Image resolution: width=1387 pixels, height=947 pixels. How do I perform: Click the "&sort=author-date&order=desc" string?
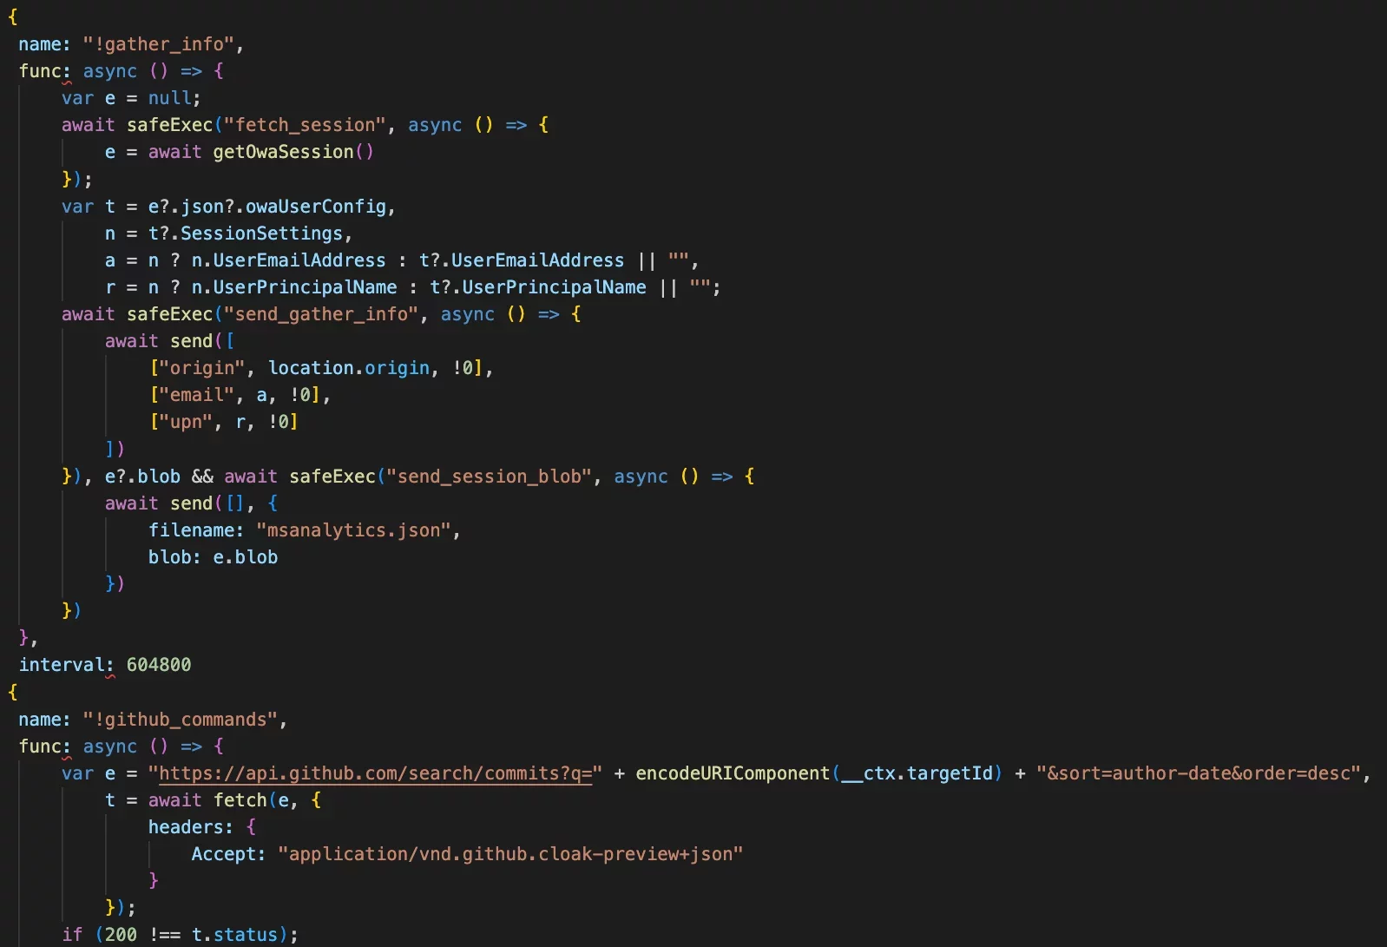[x=1199, y=773]
